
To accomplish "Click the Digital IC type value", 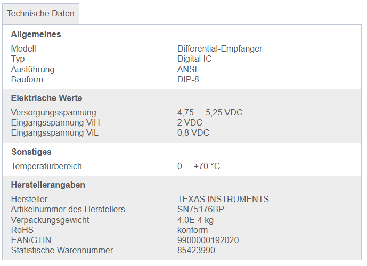I will 194,59.
